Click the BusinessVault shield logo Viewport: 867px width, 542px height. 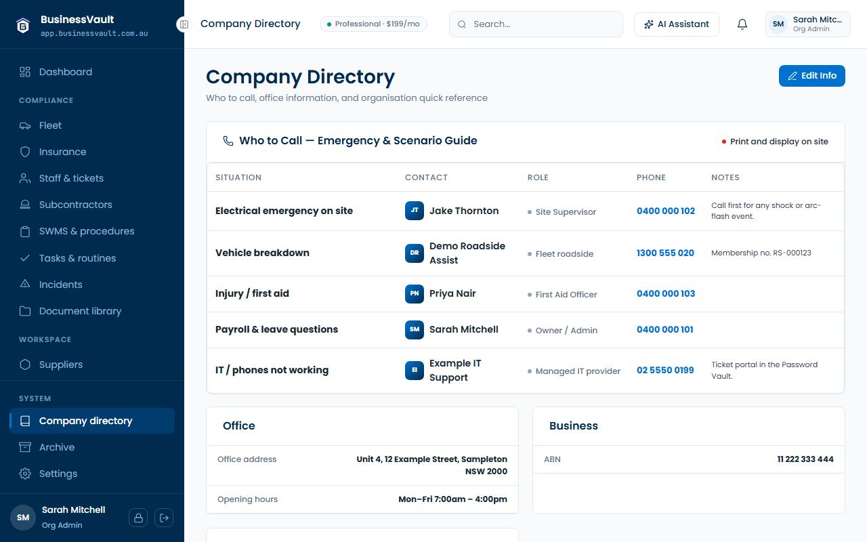click(24, 26)
